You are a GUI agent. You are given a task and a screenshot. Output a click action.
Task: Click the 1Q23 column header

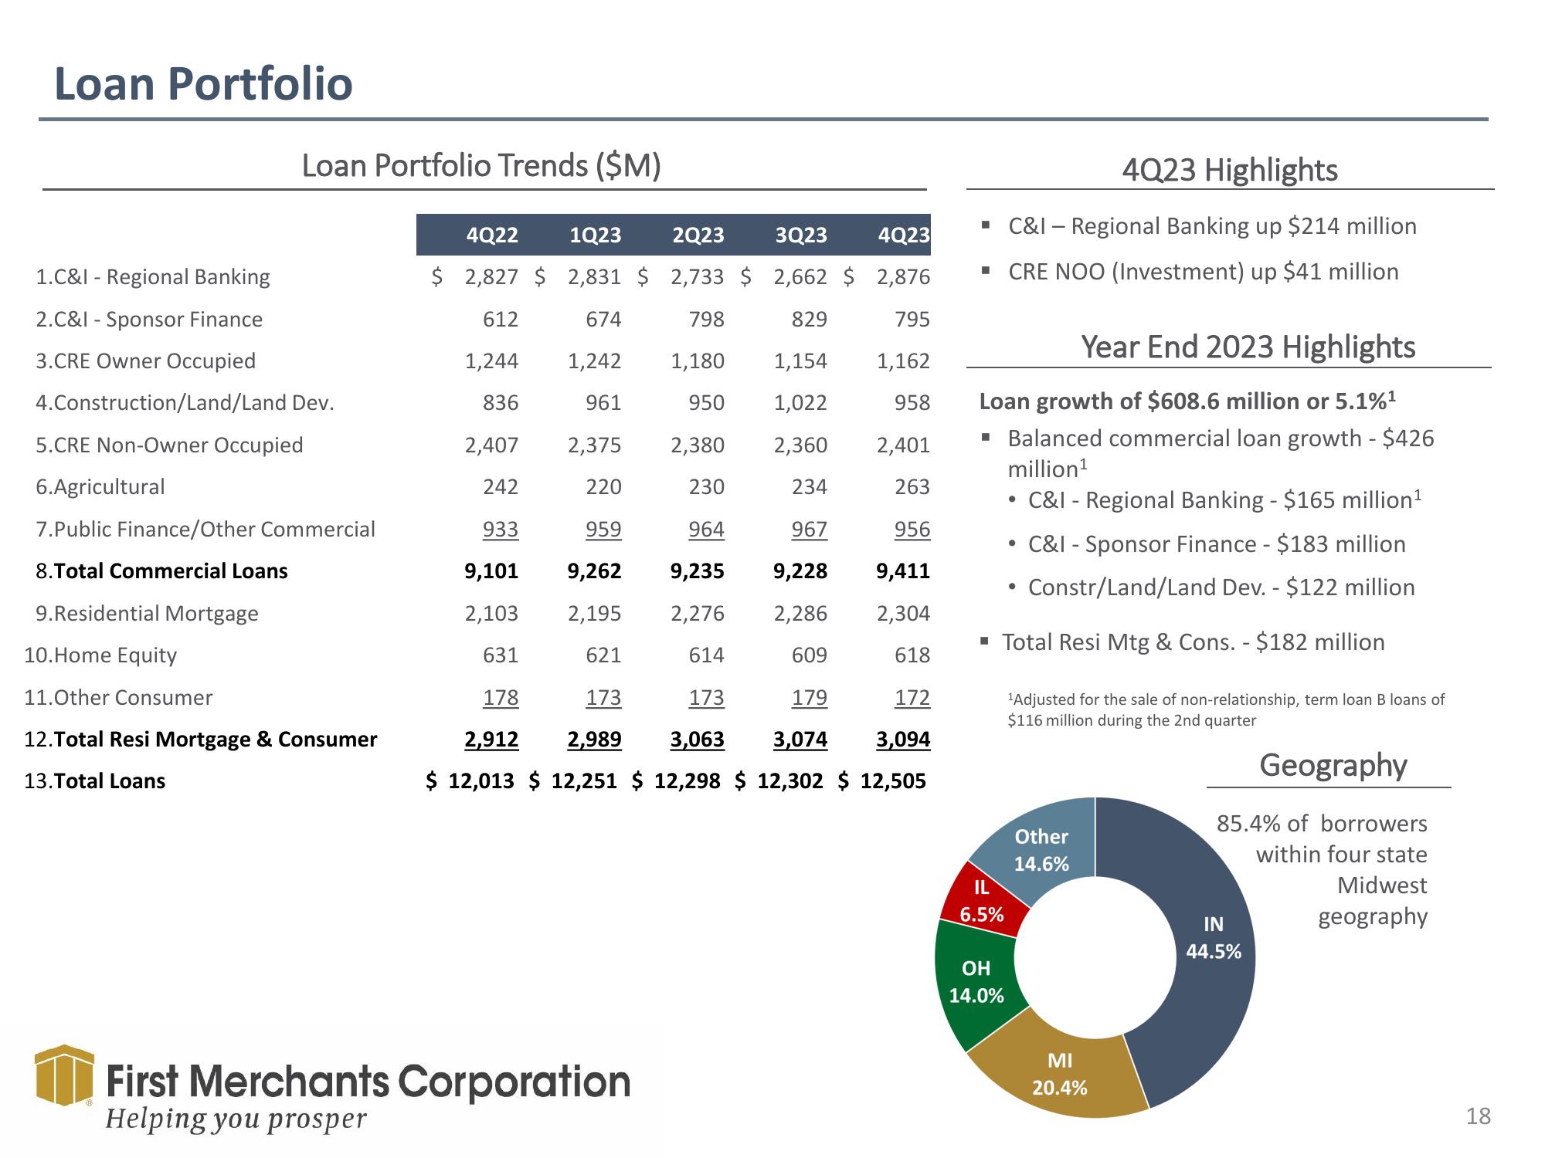595,235
